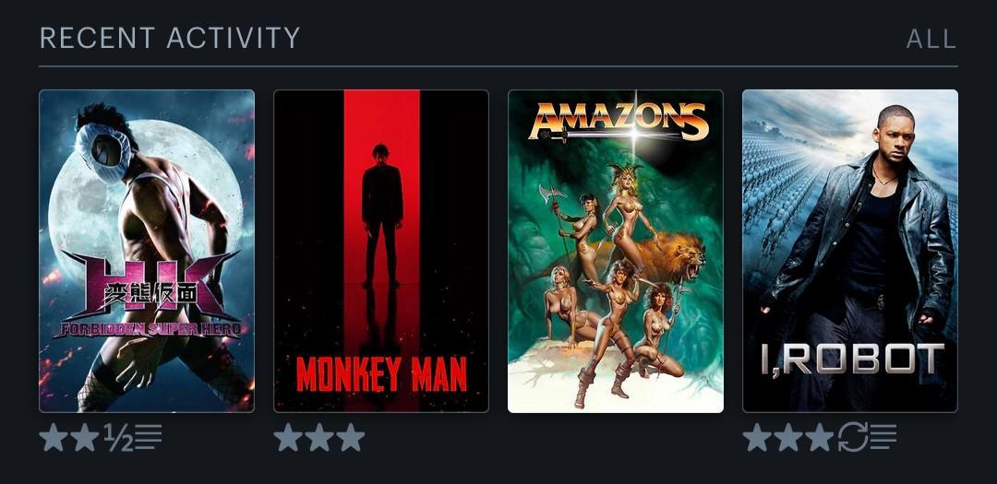Click the third star under I, Robot
The height and width of the screenshot is (484, 997).
pos(819,438)
